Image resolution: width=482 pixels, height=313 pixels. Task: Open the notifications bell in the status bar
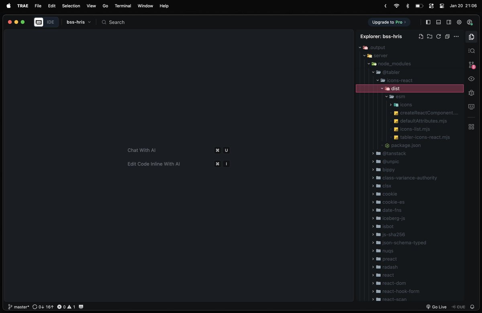[x=472, y=307]
